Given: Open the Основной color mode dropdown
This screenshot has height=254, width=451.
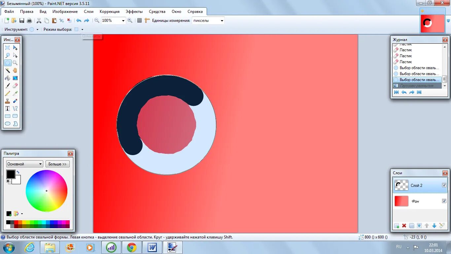Looking at the screenshot, I should click(25, 164).
